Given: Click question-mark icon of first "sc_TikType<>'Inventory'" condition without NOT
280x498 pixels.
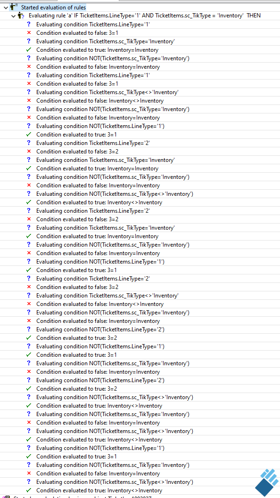Looking at the screenshot, I should point(29,92).
